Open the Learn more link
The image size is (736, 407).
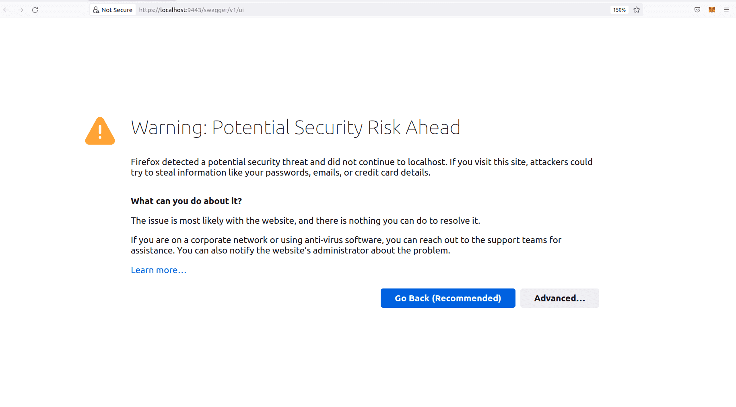pos(158,270)
